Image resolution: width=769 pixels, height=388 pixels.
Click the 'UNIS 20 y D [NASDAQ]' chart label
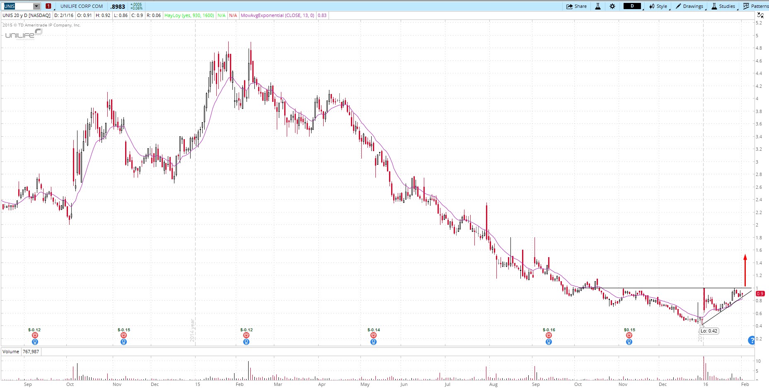[27, 15]
